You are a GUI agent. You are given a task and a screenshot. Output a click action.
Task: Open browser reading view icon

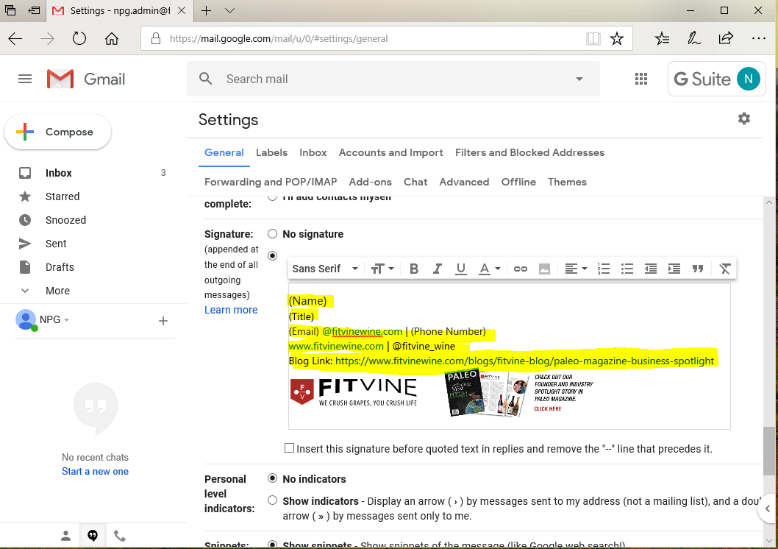click(593, 38)
